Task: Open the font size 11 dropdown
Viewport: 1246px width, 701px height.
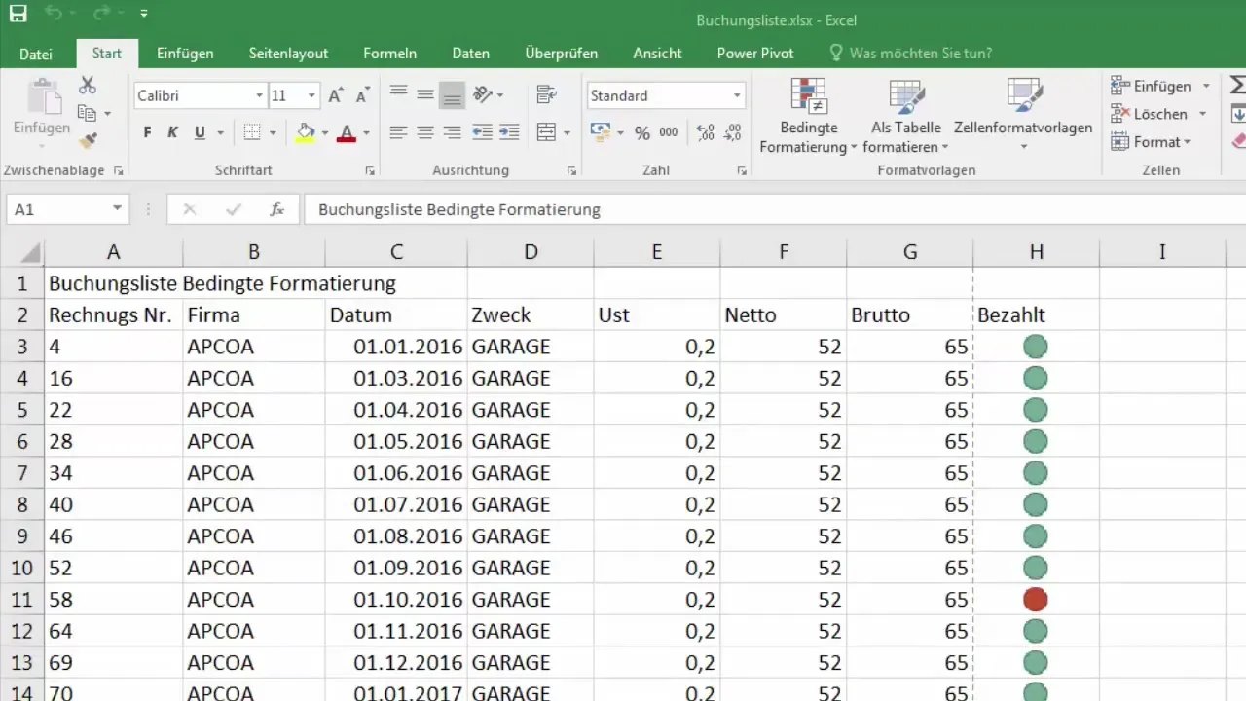Action: tap(311, 95)
